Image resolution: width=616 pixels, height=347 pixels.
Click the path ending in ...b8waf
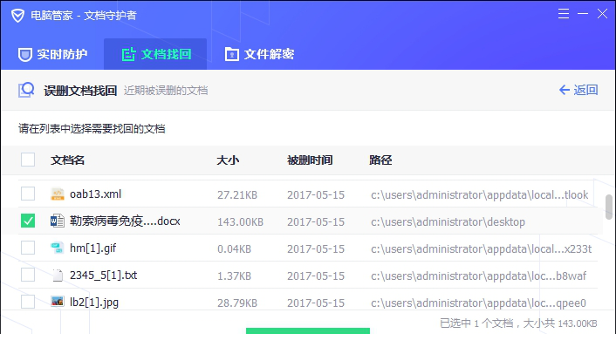(x=478, y=276)
